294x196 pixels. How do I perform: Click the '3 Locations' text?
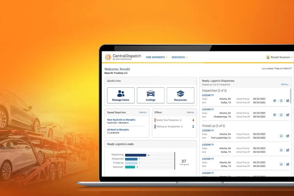[x=113, y=133]
